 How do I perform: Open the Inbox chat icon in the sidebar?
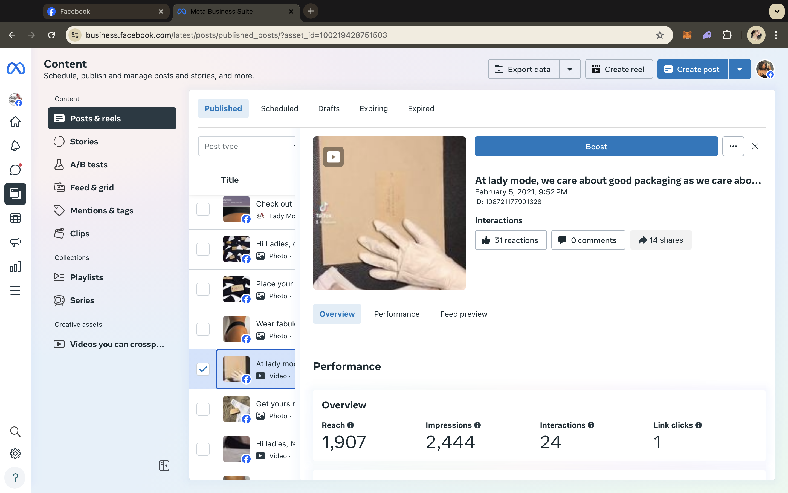[15, 170]
